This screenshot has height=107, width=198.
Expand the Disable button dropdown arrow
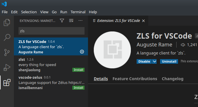(155, 61)
